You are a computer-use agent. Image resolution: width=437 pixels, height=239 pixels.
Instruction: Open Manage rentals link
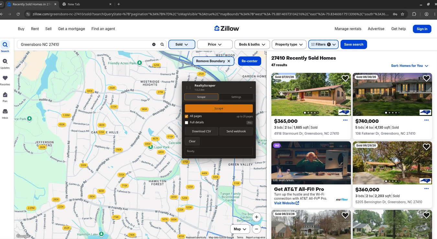coord(348,29)
